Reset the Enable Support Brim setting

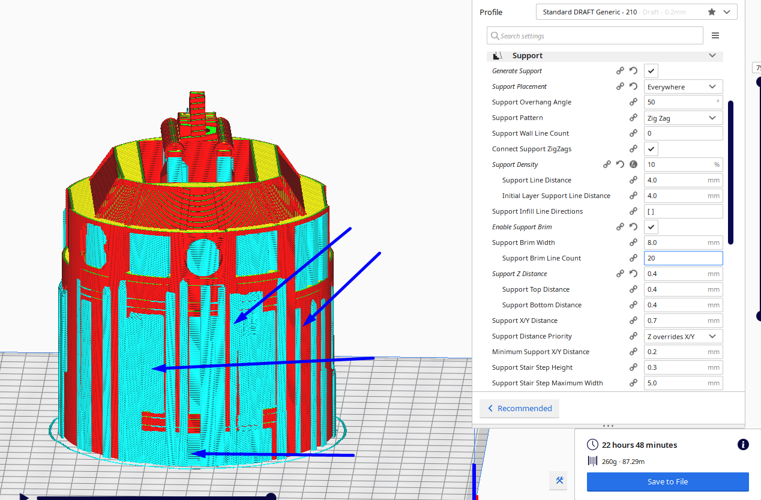[633, 227]
